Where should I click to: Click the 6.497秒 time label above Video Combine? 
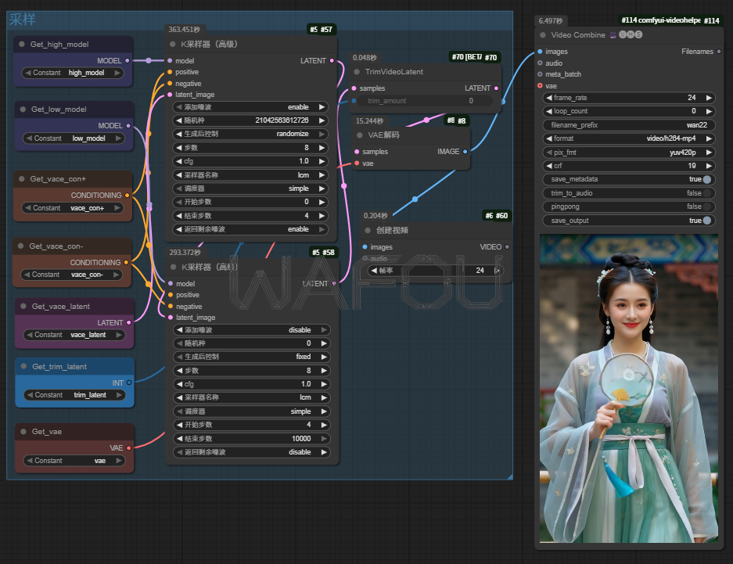pyautogui.click(x=551, y=21)
